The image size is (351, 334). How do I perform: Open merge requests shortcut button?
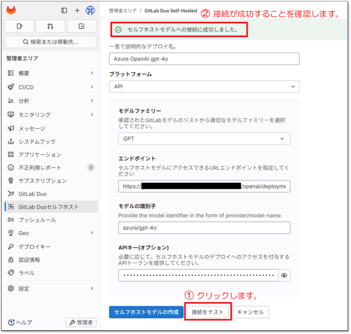pos(50,26)
